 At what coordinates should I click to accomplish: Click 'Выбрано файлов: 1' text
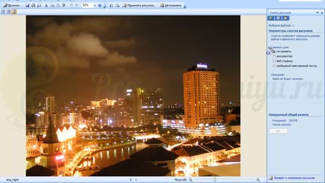pyautogui.click(x=281, y=25)
